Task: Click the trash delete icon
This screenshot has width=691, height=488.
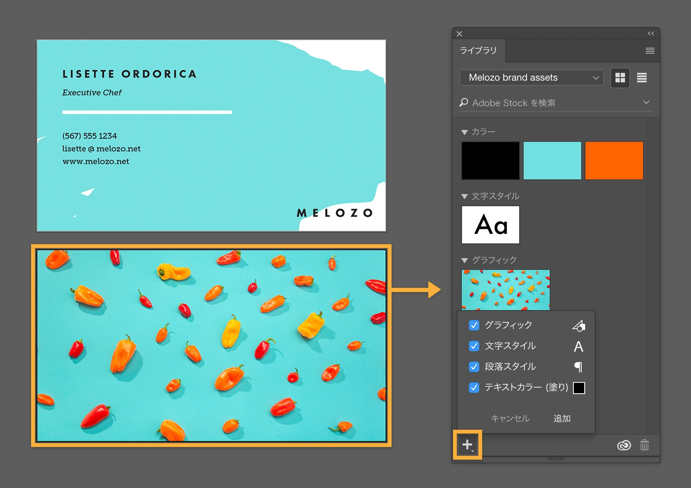Action: coord(645,445)
